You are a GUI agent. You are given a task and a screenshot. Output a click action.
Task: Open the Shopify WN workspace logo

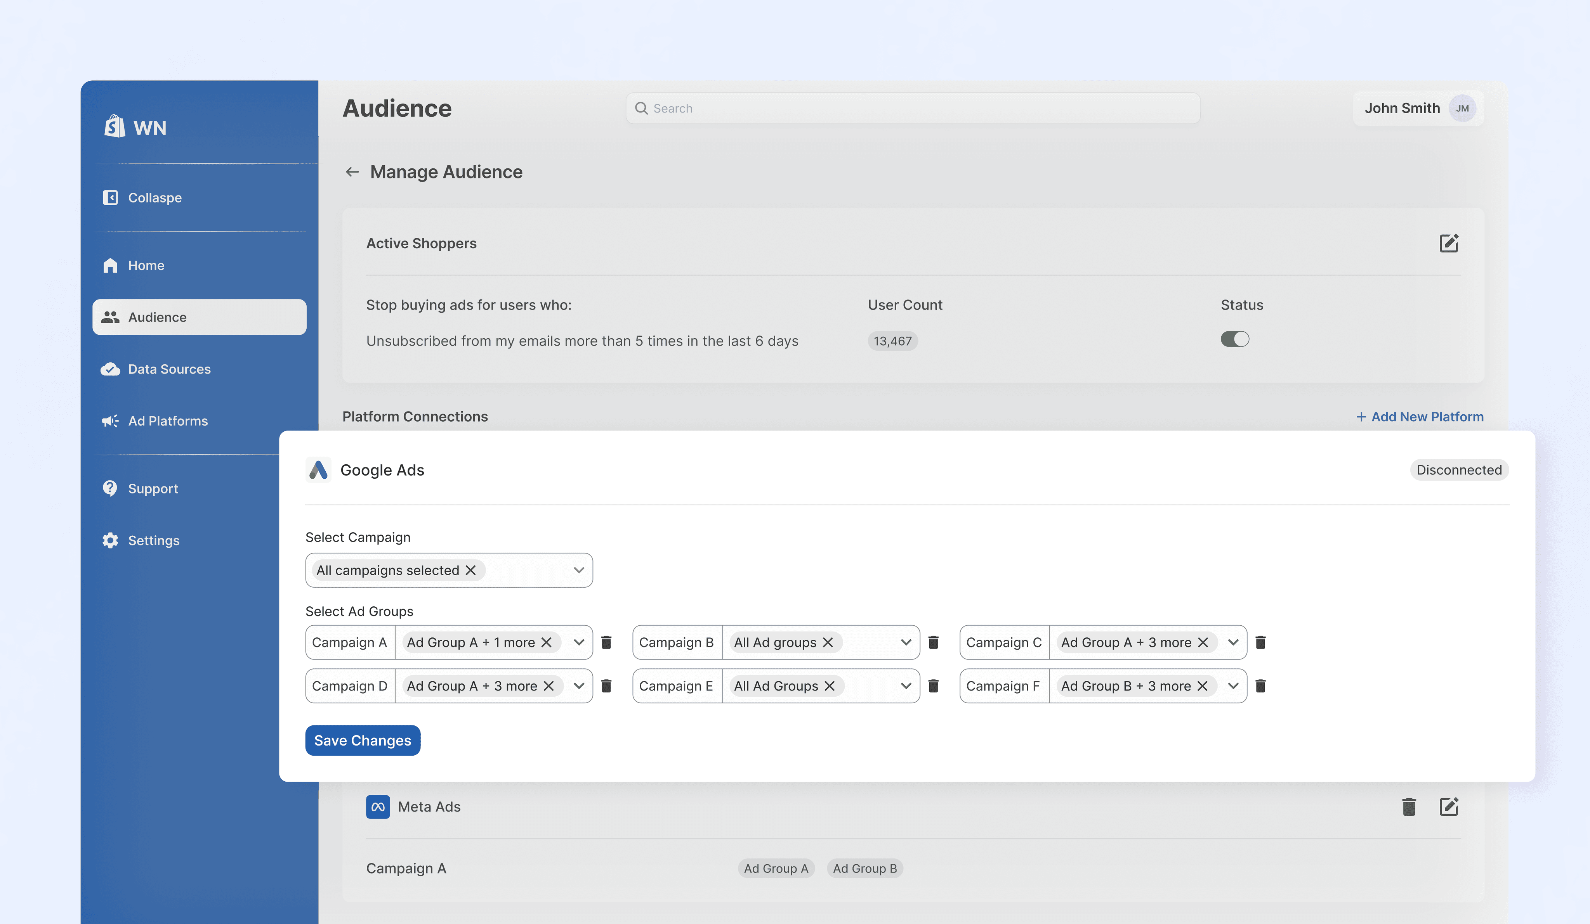click(115, 127)
